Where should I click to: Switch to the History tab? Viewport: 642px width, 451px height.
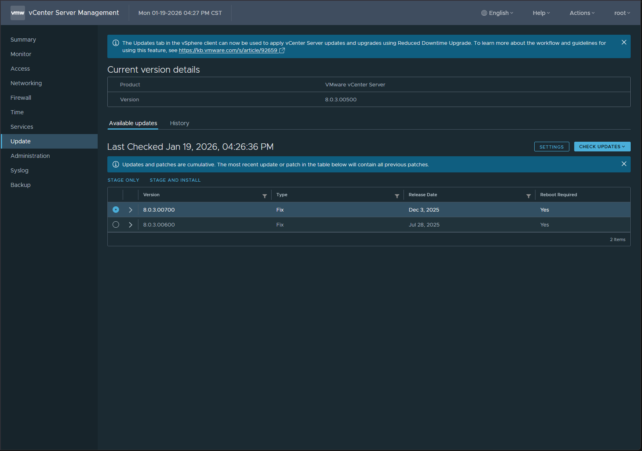tap(180, 123)
